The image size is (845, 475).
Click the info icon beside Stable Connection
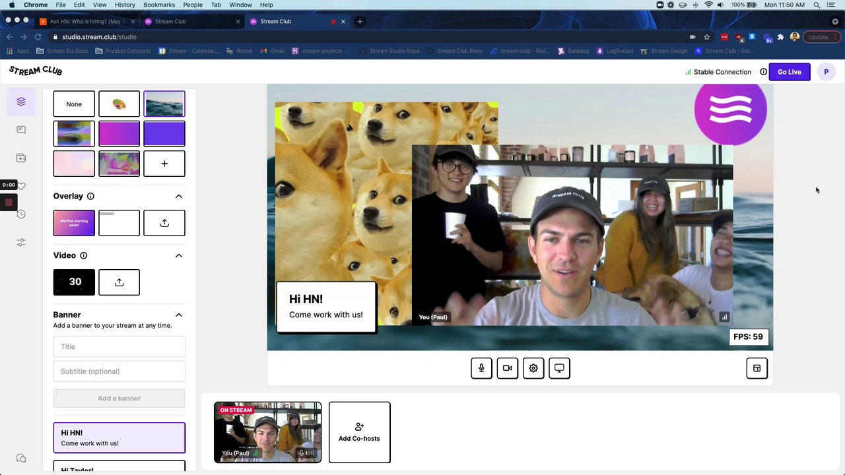point(763,72)
